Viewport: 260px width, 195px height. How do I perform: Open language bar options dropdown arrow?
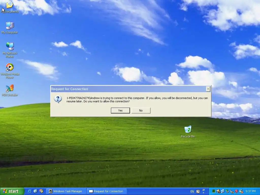point(204,193)
